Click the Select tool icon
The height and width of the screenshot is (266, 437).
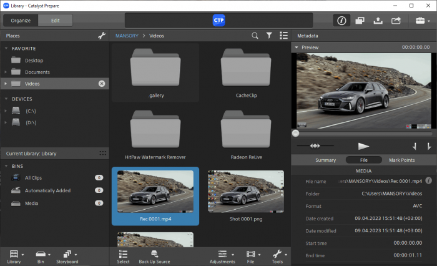(123, 254)
